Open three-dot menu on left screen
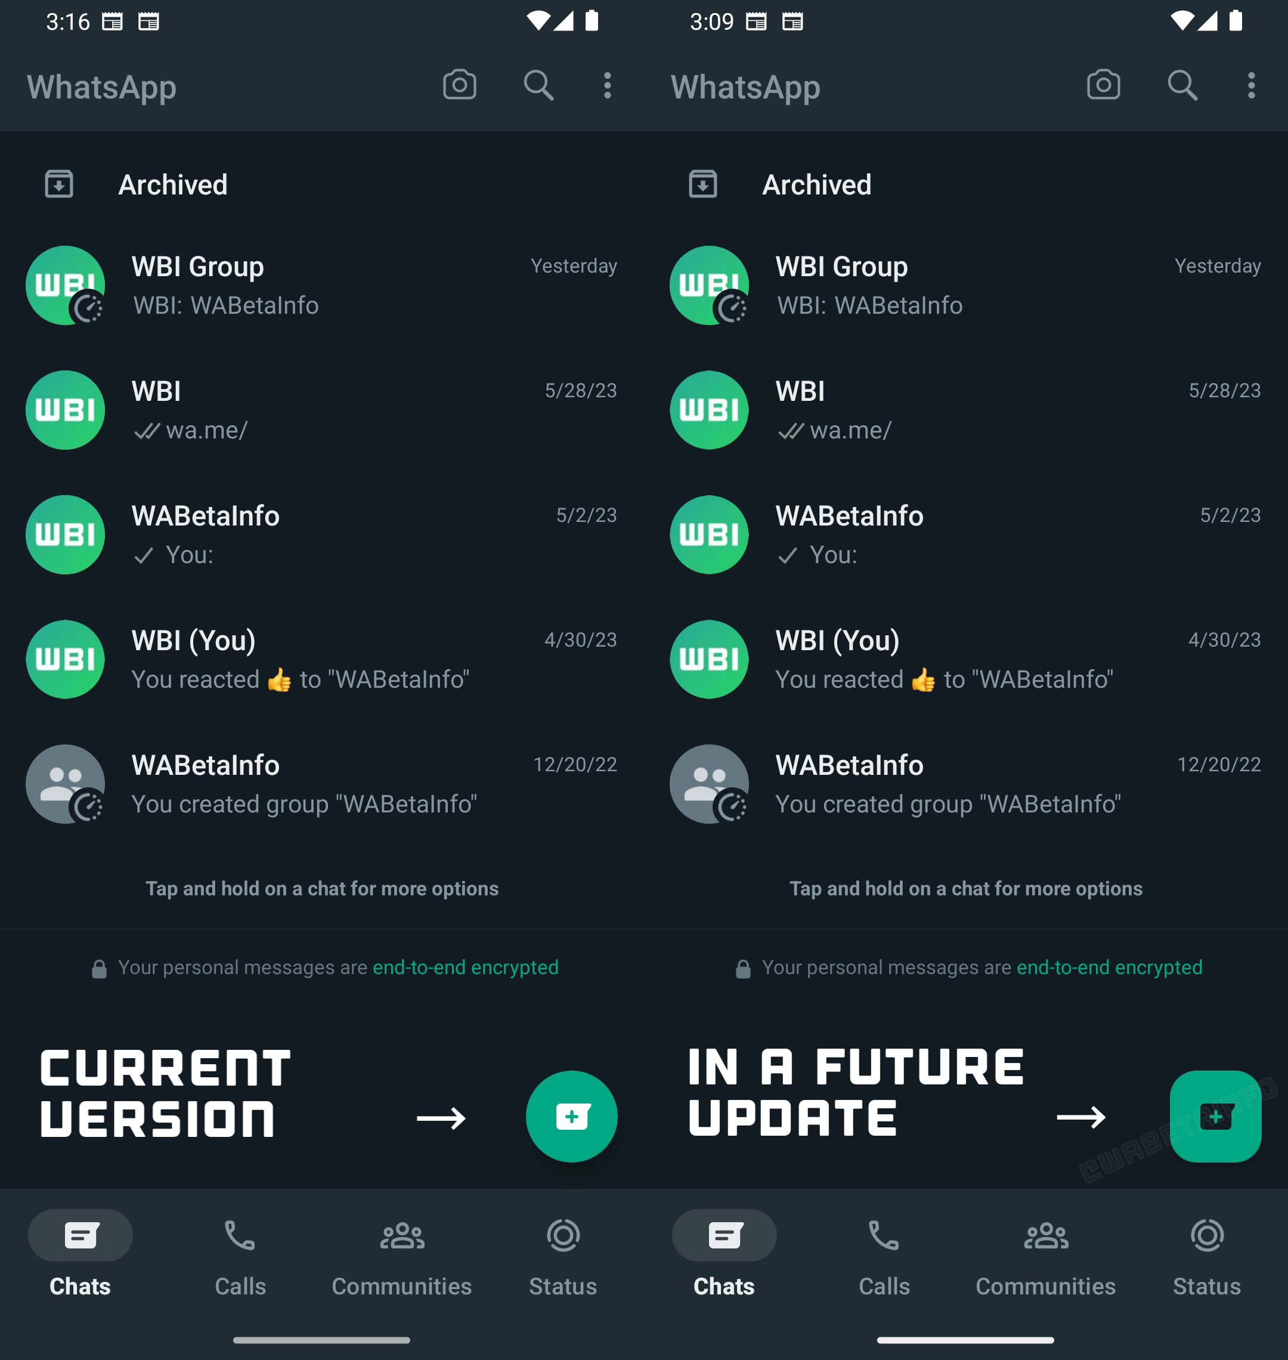The image size is (1288, 1360). 607,86
